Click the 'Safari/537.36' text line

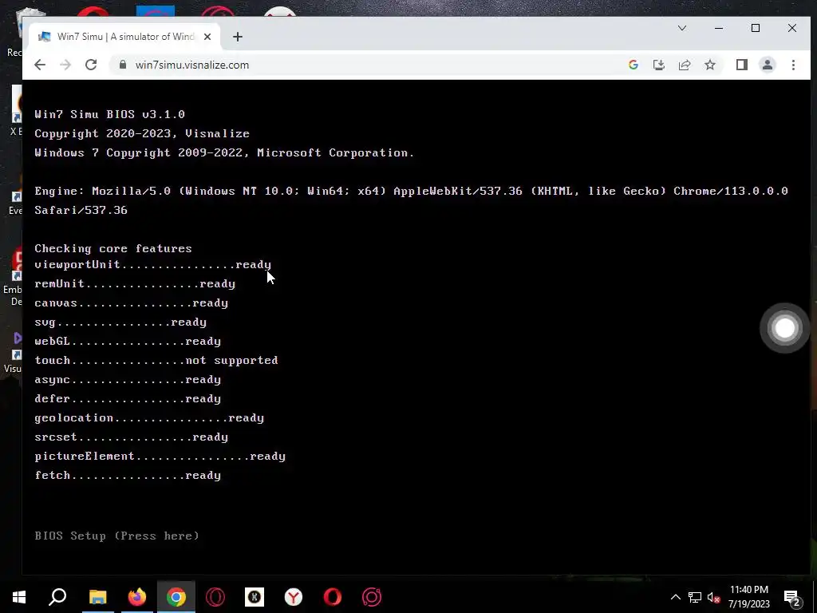click(81, 210)
